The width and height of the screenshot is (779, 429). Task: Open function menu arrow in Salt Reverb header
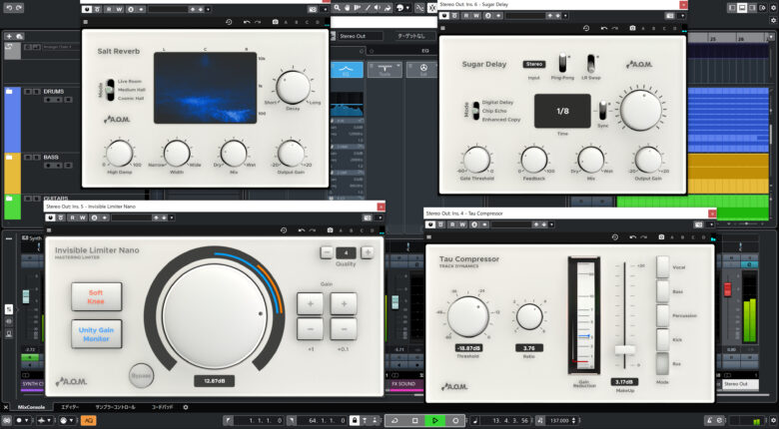point(325,9)
